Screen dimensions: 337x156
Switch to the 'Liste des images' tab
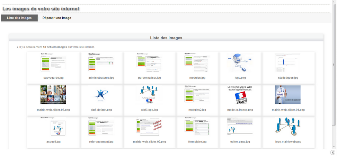click(19, 18)
